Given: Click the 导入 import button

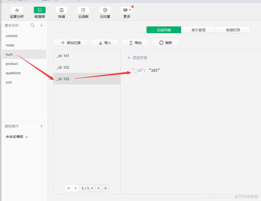Looking at the screenshot, I should click(104, 43).
